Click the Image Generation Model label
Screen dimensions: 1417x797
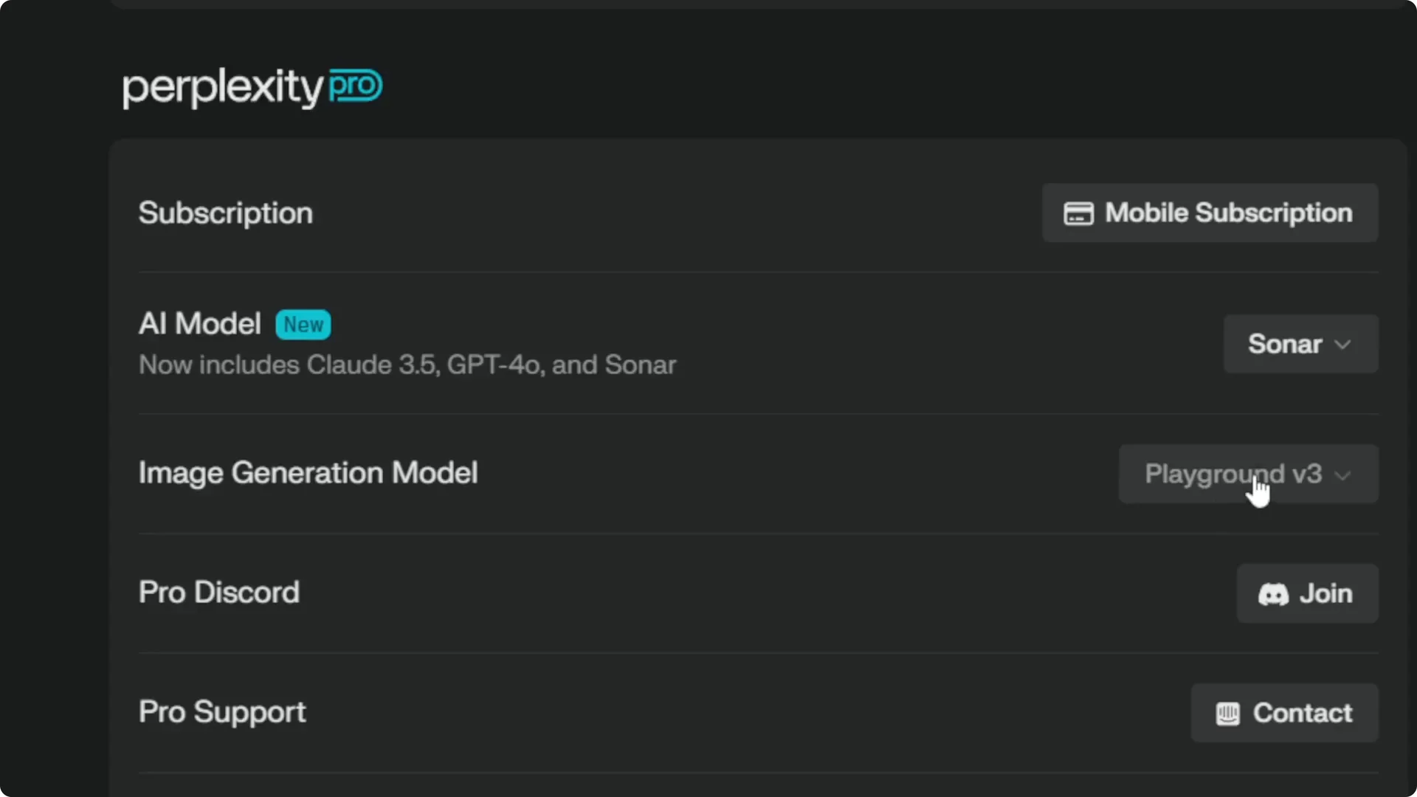308,473
